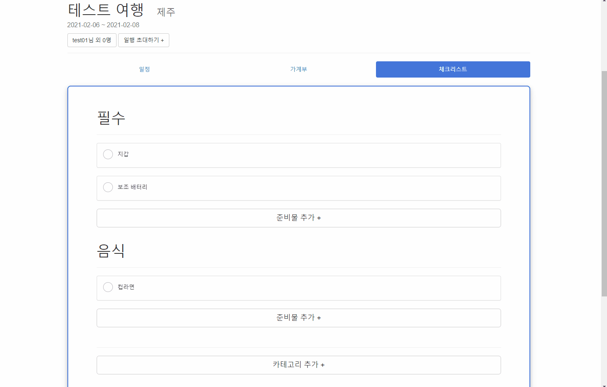Click the 테스트 여행 trip title
The image size is (607, 387).
(x=106, y=10)
